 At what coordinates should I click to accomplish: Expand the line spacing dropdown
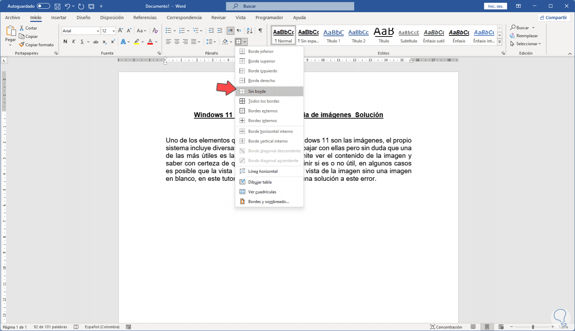[215, 42]
